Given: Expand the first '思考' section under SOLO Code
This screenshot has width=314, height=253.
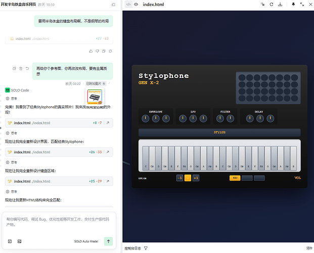Looking at the screenshot, I should pyautogui.click(x=12, y=99).
